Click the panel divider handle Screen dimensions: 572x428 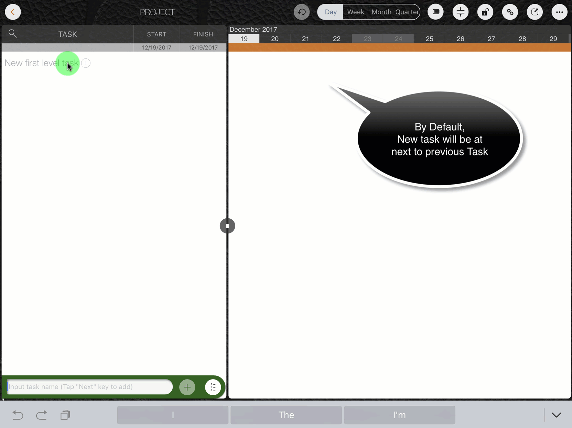[x=227, y=226]
